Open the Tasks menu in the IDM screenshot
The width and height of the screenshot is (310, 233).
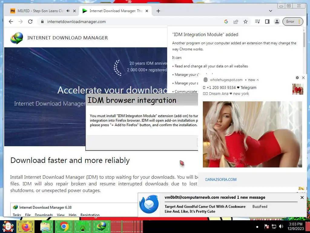[x=17, y=215]
